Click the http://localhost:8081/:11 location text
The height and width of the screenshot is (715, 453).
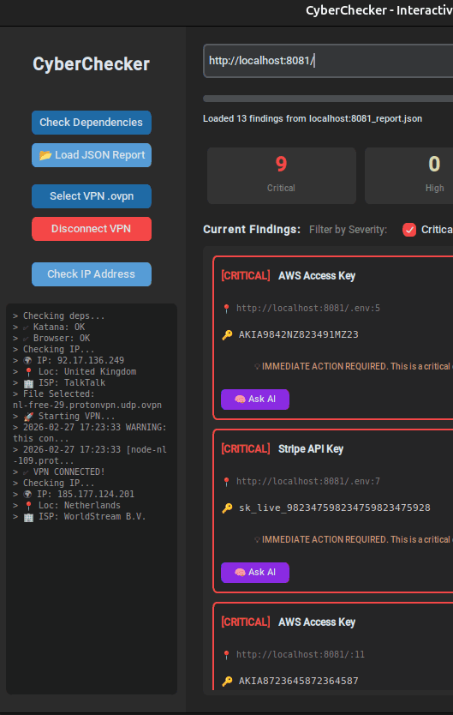[301, 655]
